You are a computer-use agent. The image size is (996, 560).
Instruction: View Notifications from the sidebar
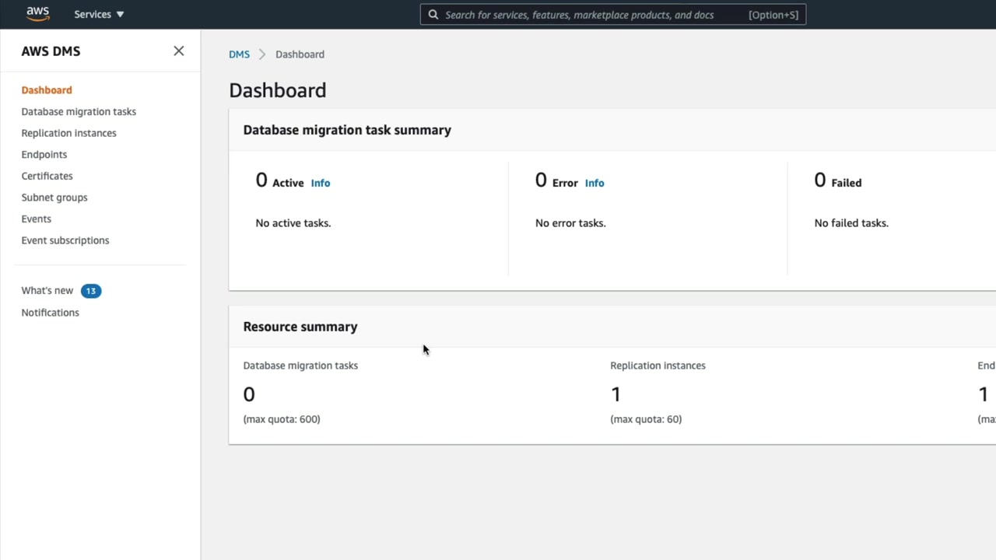tap(50, 313)
